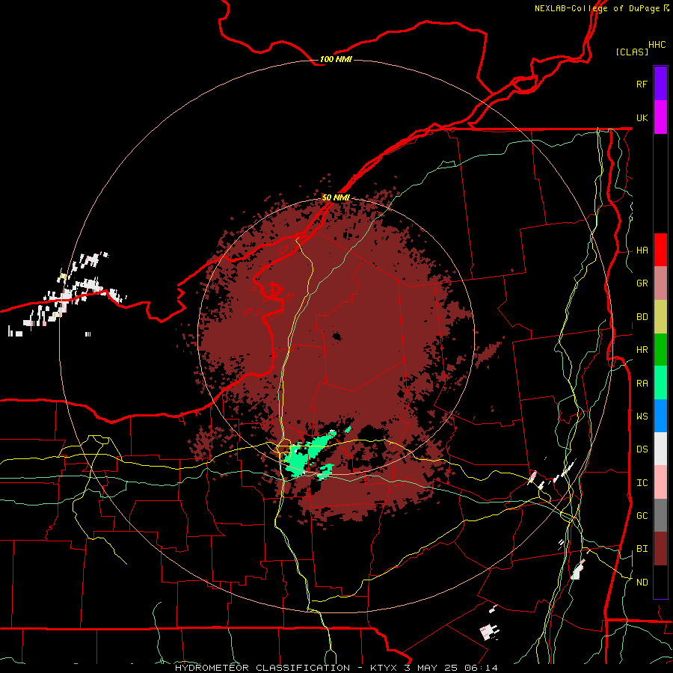The image size is (673, 673).
Task: Click the RF purple legend swatch
Action: pos(660,84)
